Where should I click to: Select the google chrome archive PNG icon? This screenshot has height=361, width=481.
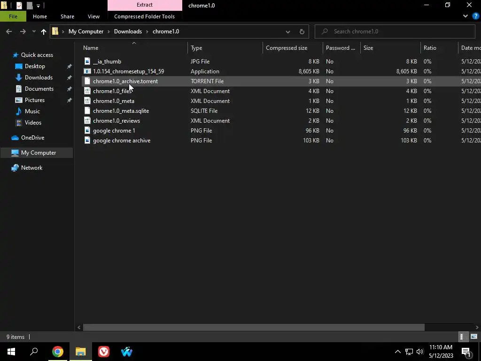tap(87, 140)
